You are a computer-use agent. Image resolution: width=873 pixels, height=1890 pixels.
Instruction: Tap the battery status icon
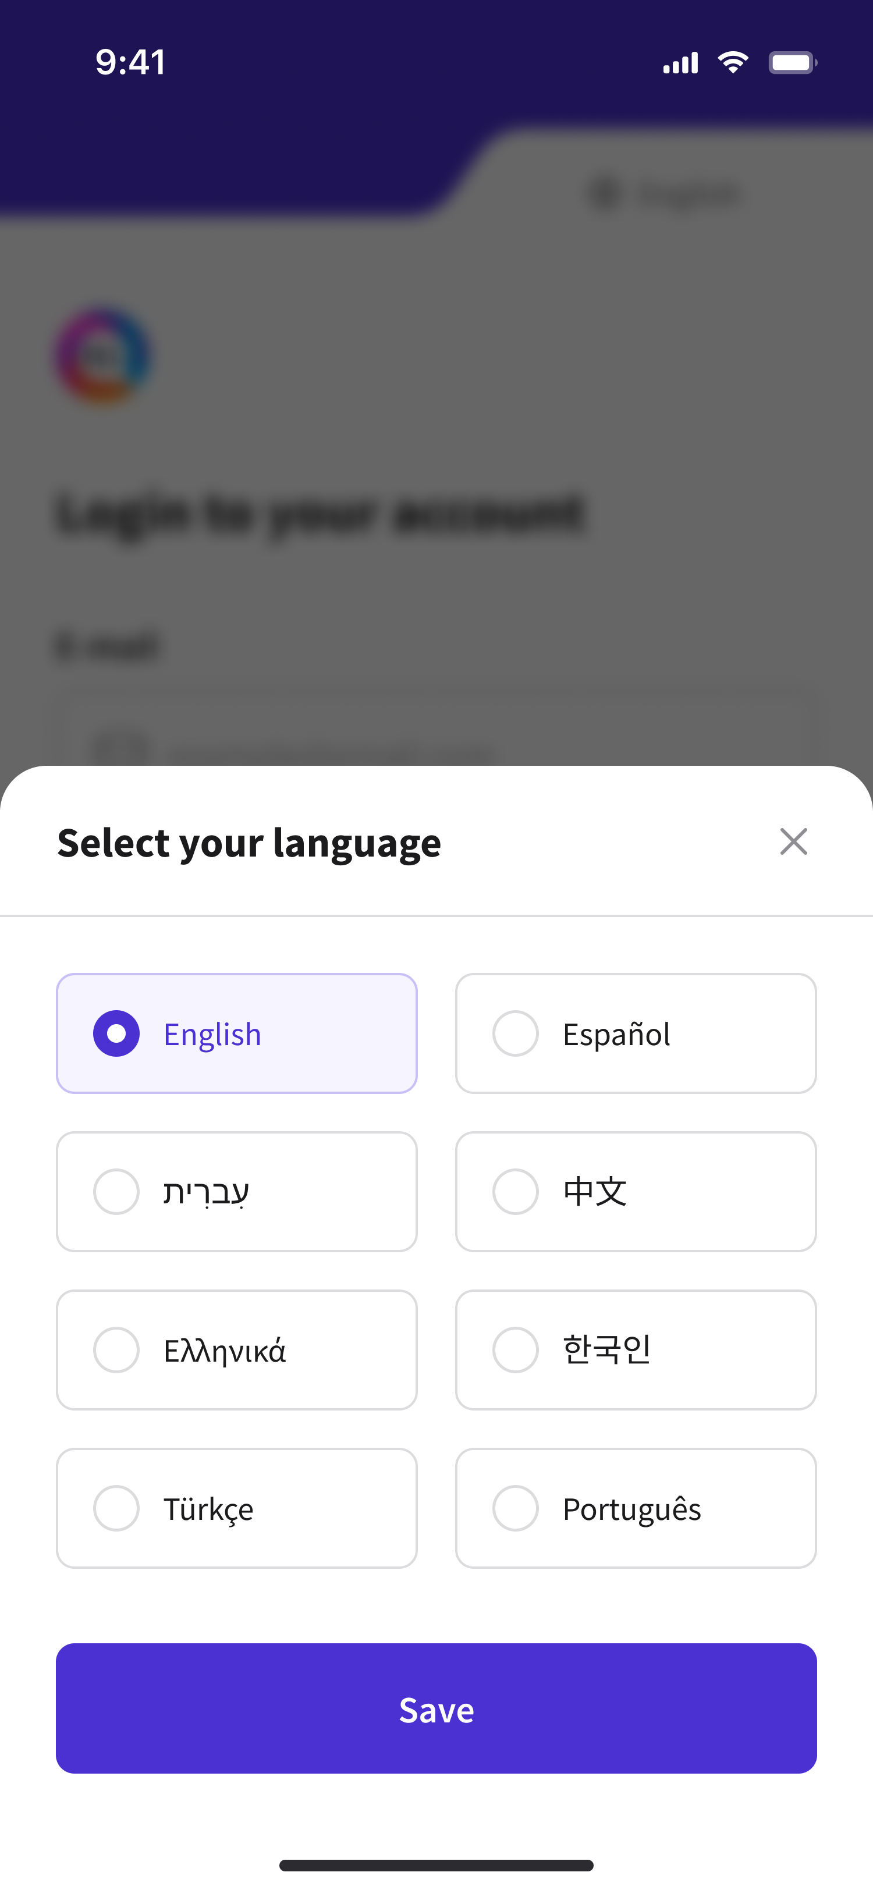[792, 62]
